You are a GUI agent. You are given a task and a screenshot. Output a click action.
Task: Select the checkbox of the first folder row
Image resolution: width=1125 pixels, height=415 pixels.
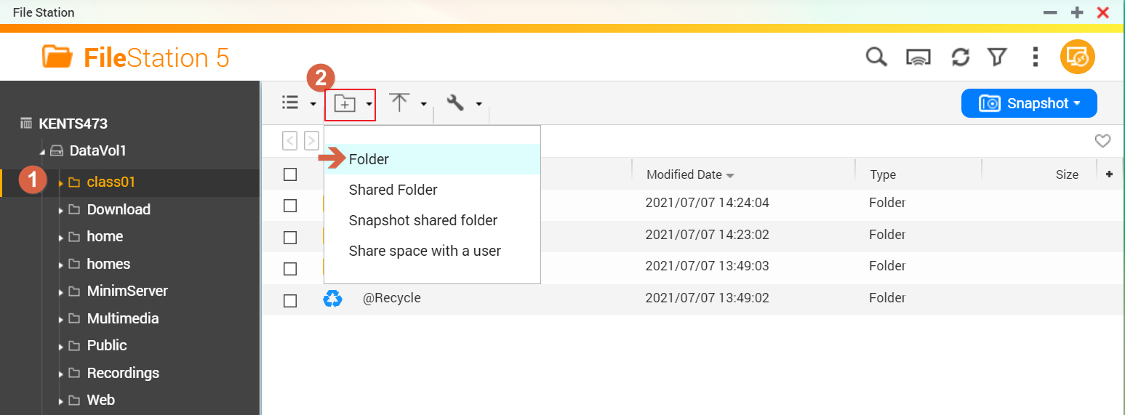[290, 206]
